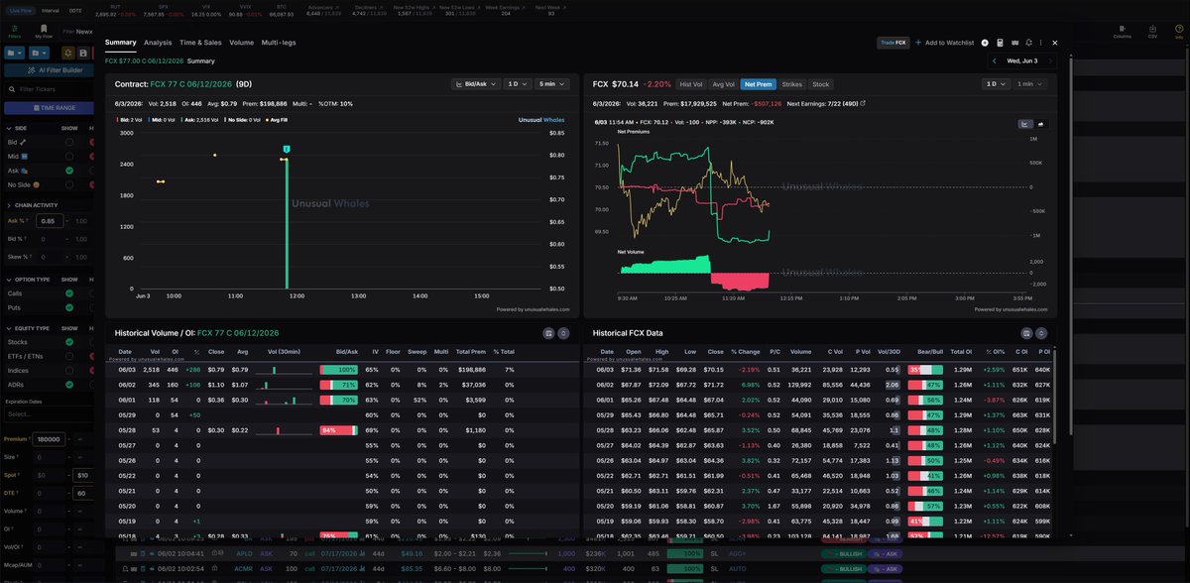Image resolution: width=1190 pixels, height=583 pixels.
Task: Click the calendar icon in Historical FCX Data header
Action: (x=1026, y=333)
